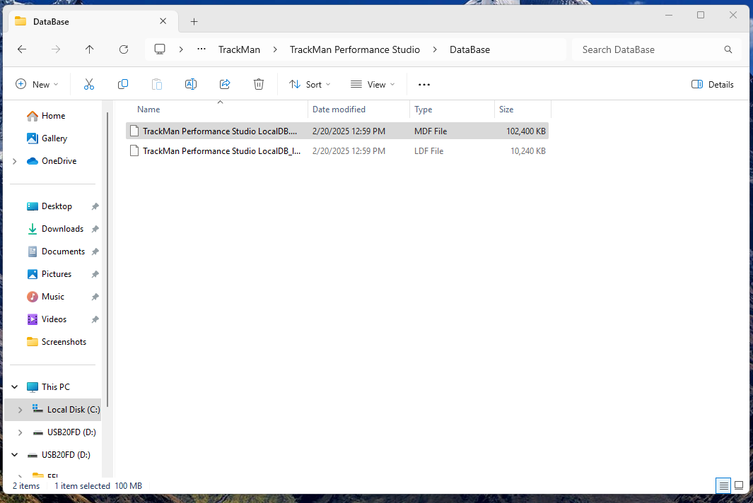Collapse the This PC tree node
Screen dimensions: 753x503
pyautogui.click(x=15, y=387)
